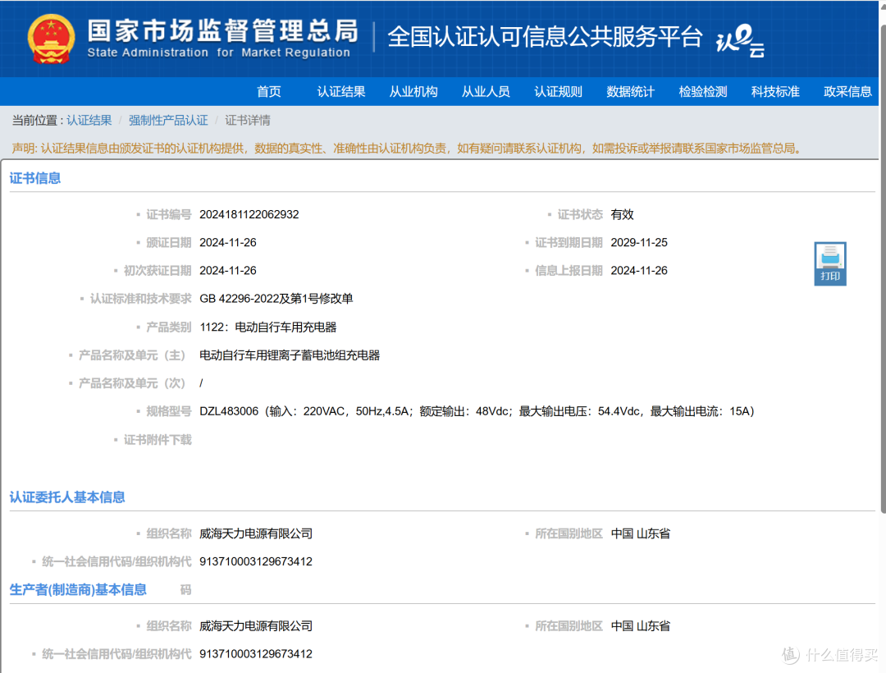The width and height of the screenshot is (886, 673).
Task: Click the 全国认证认可信息公共服务平台 title
Action: 545,37
